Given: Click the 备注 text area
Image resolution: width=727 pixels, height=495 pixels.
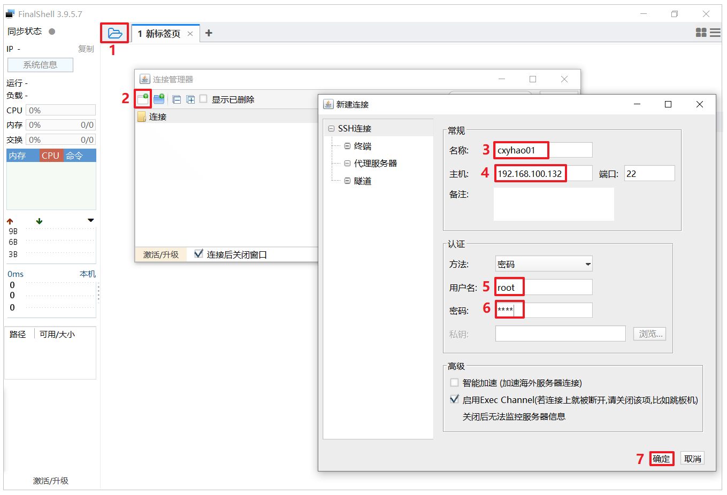Looking at the screenshot, I should 554,204.
